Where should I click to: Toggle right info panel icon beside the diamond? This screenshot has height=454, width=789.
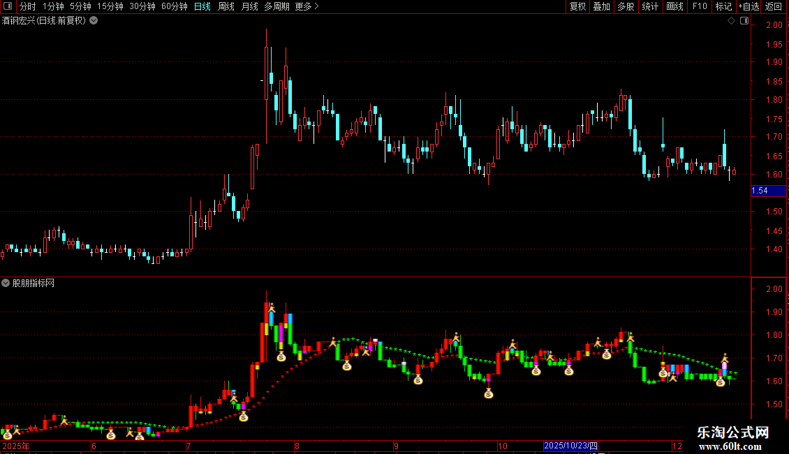pyautogui.click(x=744, y=21)
